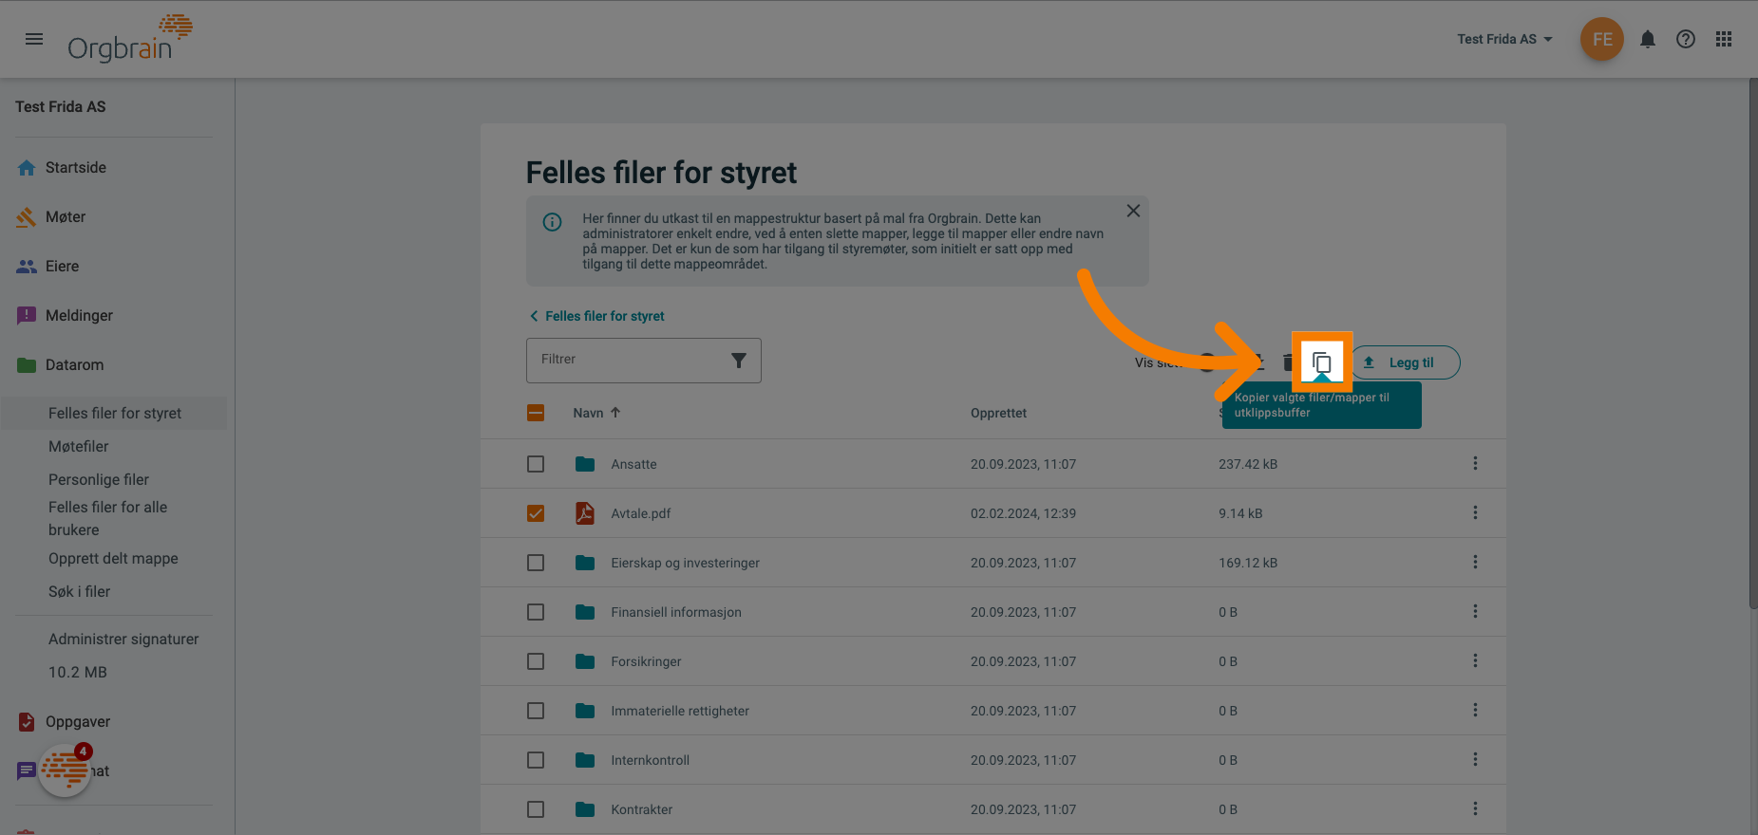Viewport: 1758px width, 835px height.
Task: Open notifications bell
Action: 1648,39
